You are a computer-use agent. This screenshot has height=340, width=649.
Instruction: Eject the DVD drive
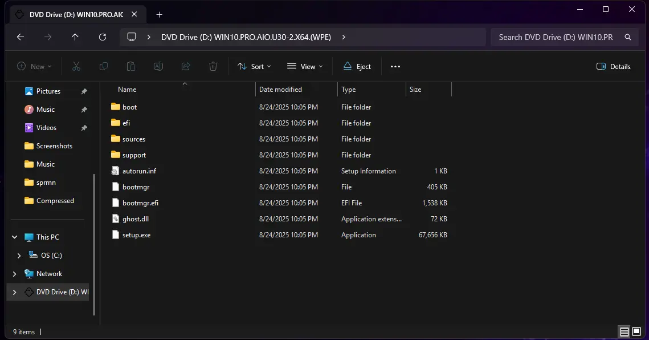357,66
